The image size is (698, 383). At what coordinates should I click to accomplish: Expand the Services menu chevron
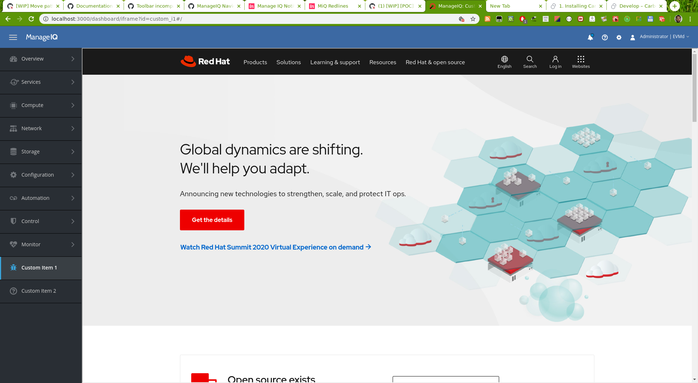(x=73, y=82)
